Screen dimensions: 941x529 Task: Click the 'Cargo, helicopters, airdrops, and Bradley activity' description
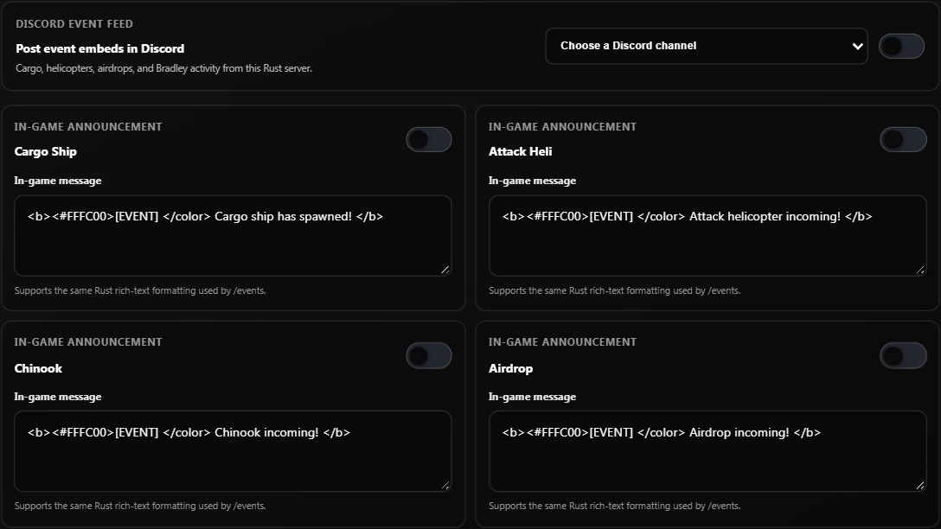tap(163, 68)
